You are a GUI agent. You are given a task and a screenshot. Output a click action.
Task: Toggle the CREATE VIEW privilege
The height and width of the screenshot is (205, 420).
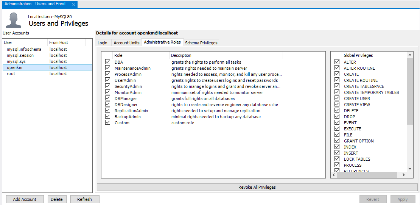337,104
